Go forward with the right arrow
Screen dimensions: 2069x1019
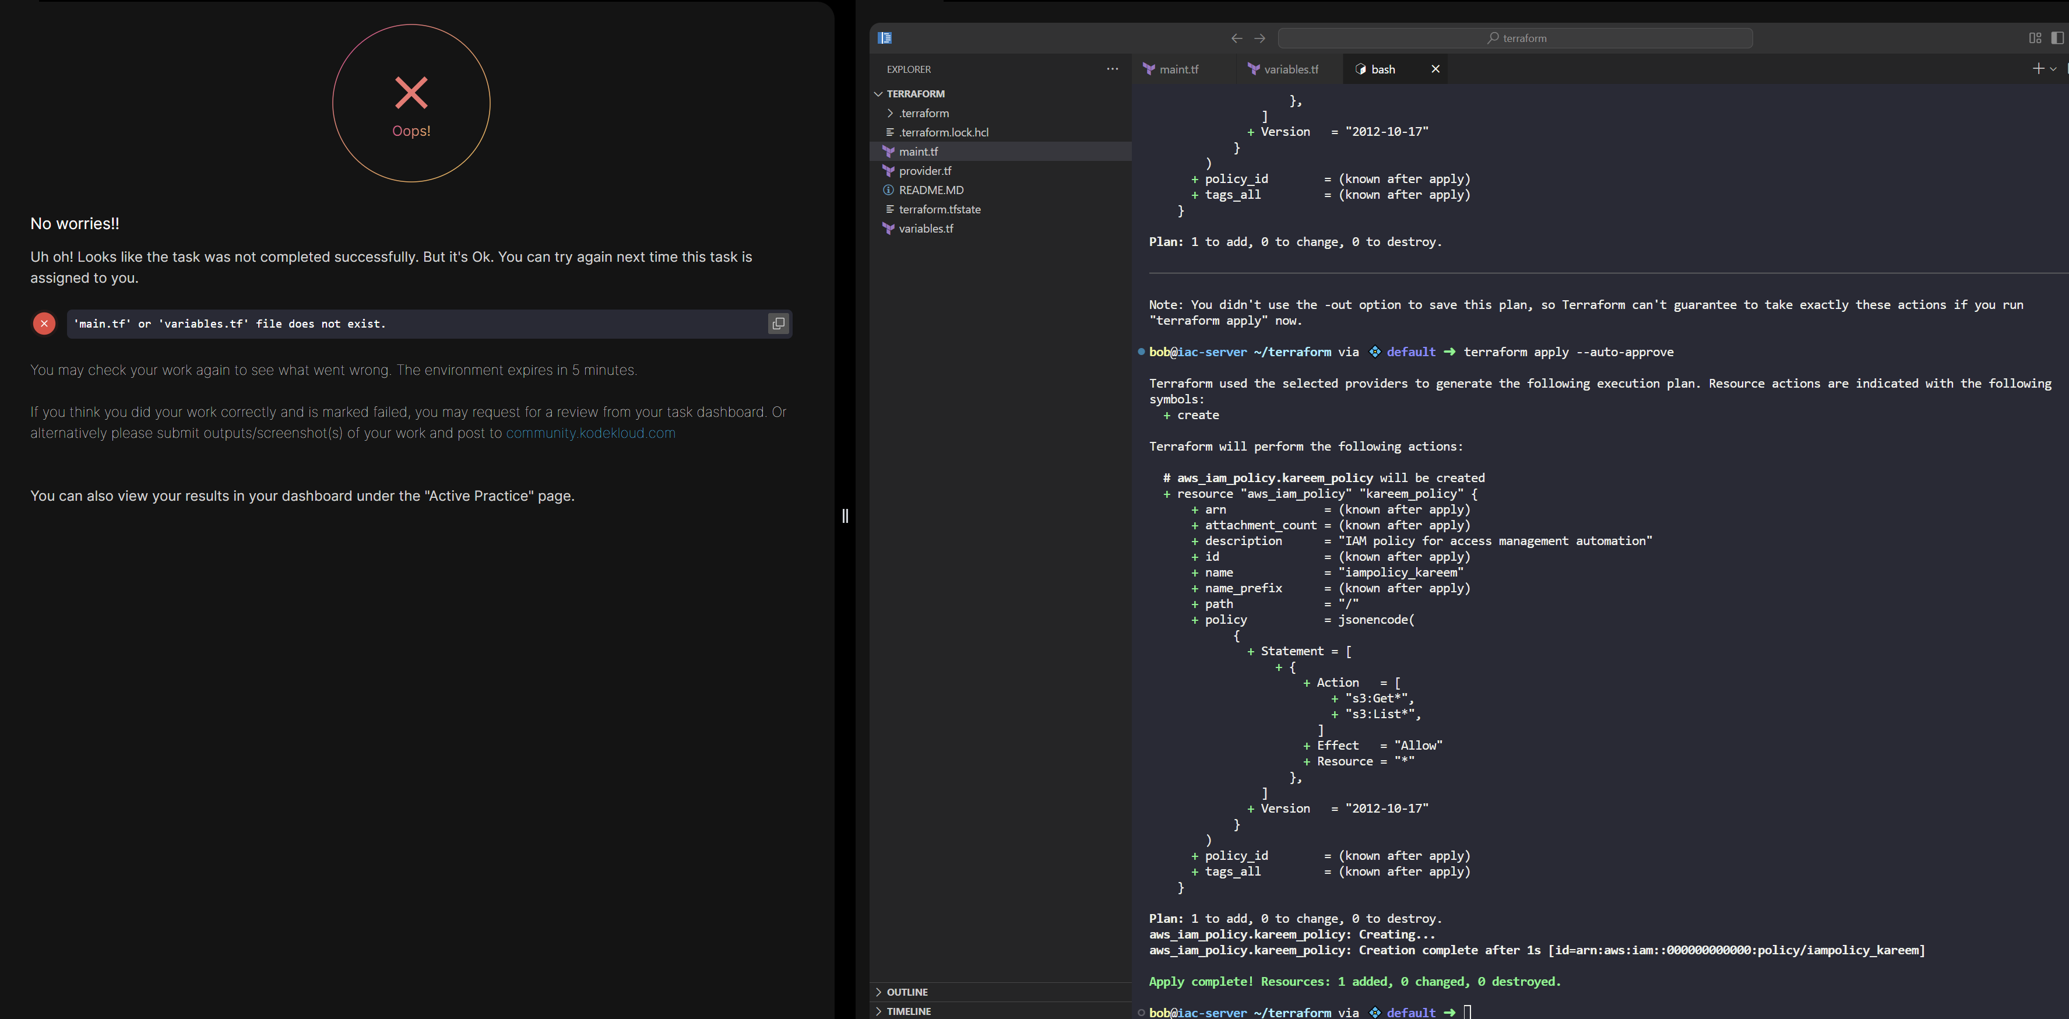point(1259,38)
